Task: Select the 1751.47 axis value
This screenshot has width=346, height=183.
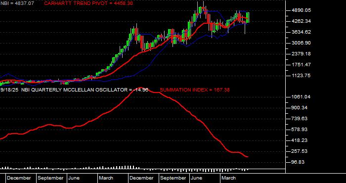Action: click(x=302, y=65)
